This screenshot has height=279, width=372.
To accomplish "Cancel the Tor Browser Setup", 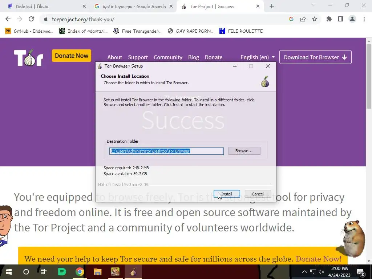I will pos(258,194).
